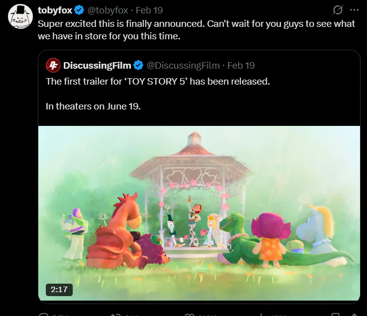Screen dimensions: 367x316
Task: Open the @DiscussingFilm handle
Action: [183, 65]
